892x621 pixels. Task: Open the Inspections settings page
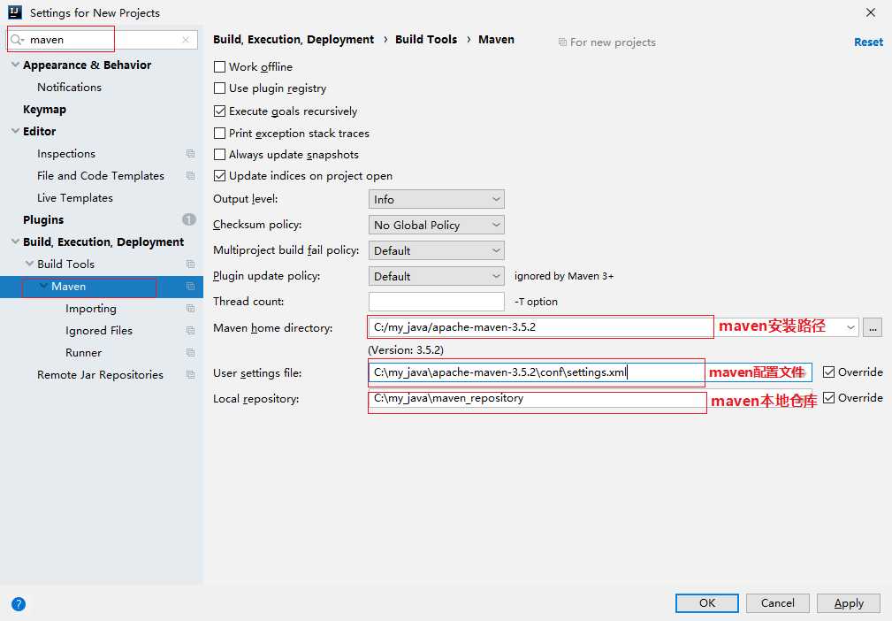66,154
